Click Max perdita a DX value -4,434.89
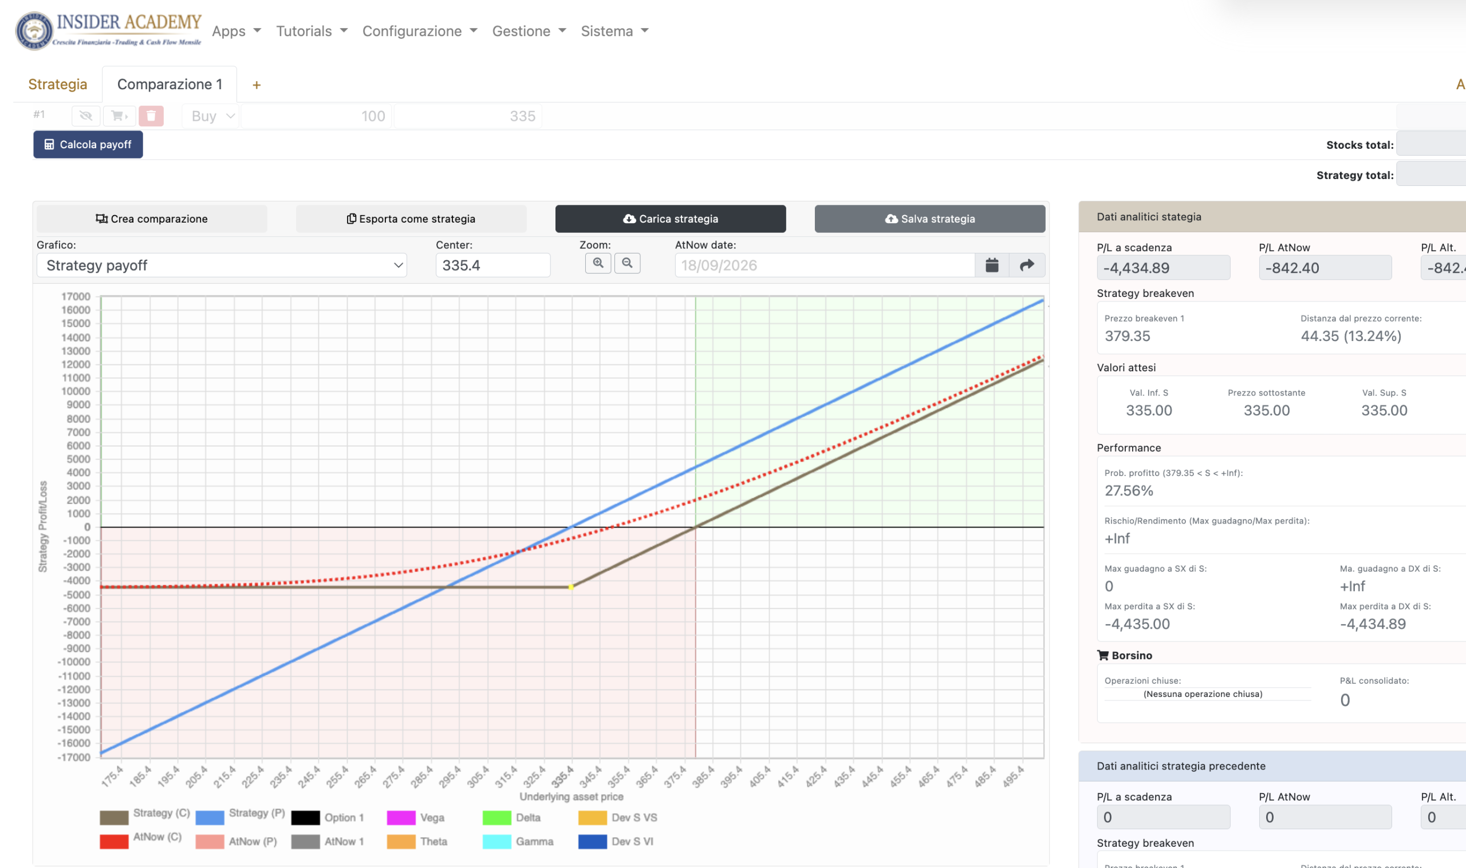Viewport: 1466px width, 868px height. [x=1373, y=624]
